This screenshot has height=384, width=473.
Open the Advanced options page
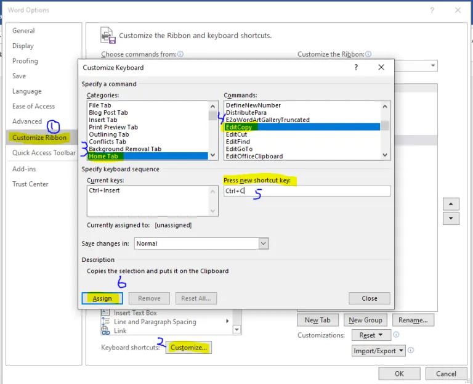(x=27, y=121)
